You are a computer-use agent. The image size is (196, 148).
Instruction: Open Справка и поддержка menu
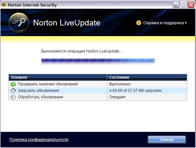(x=164, y=23)
